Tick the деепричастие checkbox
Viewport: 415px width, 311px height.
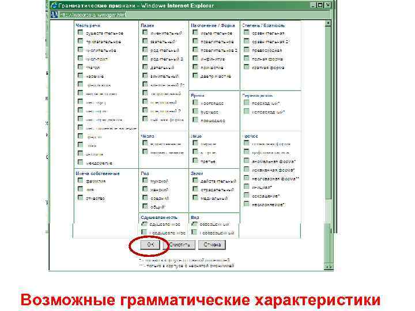point(195,75)
